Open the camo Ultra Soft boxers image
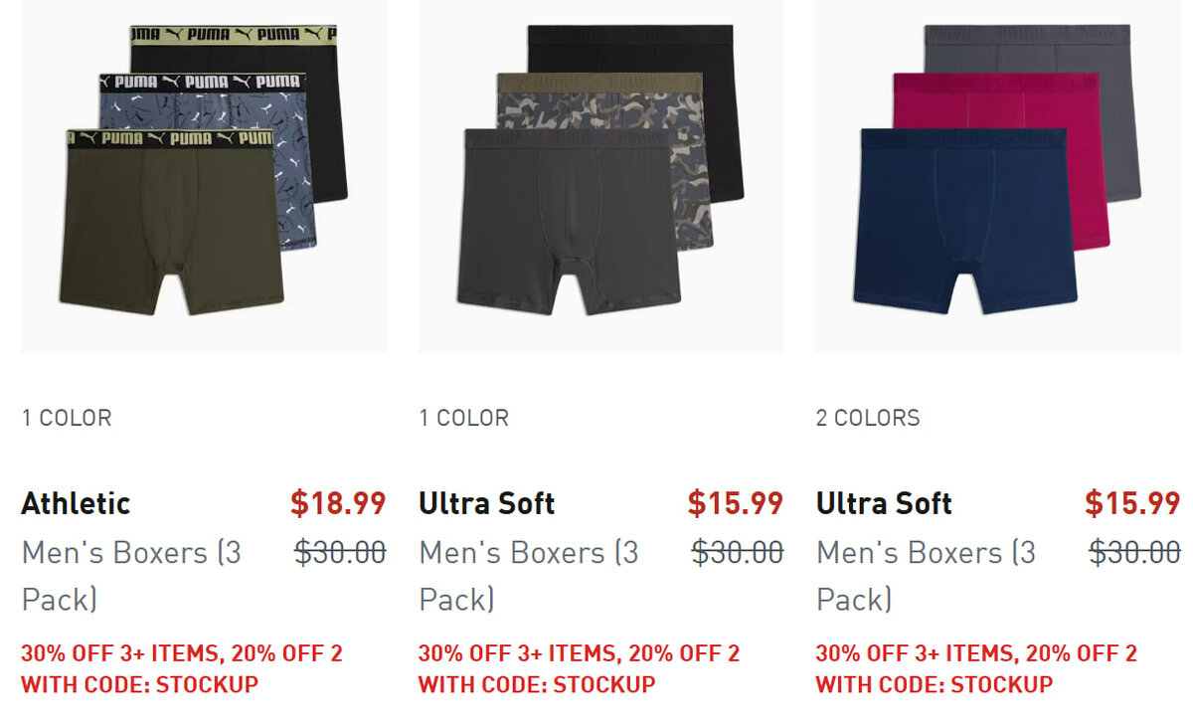 pos(600,176)
